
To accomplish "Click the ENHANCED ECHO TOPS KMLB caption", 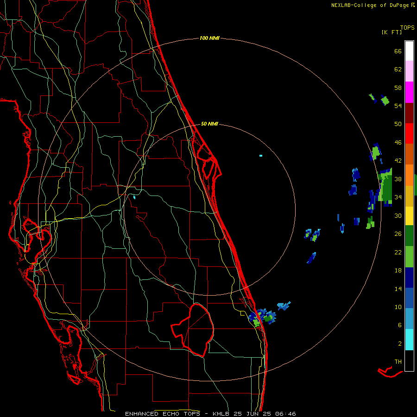I will [x=210, y=414].
